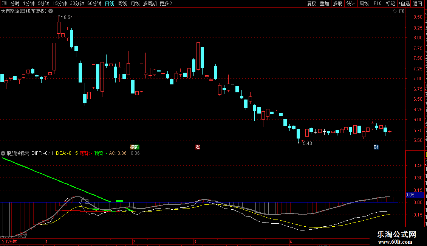Activate 画线 drawing tools
This screenshot has width=427, height=246.
tap(364, 3)
